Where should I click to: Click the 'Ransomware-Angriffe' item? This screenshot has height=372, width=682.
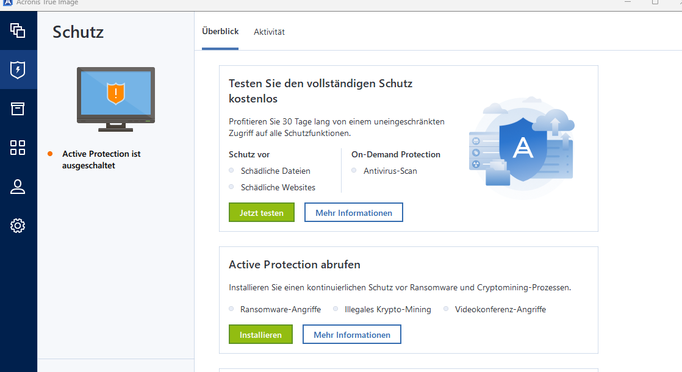[281, 309]
